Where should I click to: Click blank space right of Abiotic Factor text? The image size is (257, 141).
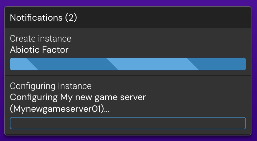154,50
